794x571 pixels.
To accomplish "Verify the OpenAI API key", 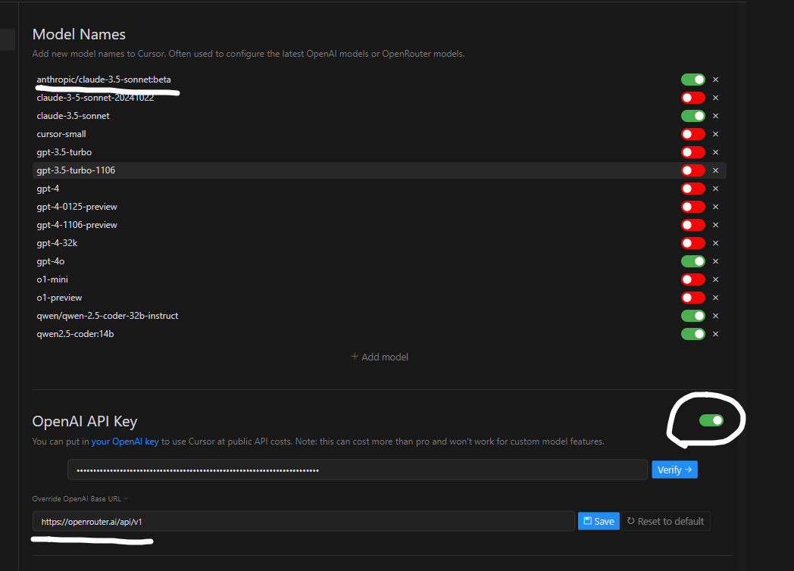I will tap(674, 470).
